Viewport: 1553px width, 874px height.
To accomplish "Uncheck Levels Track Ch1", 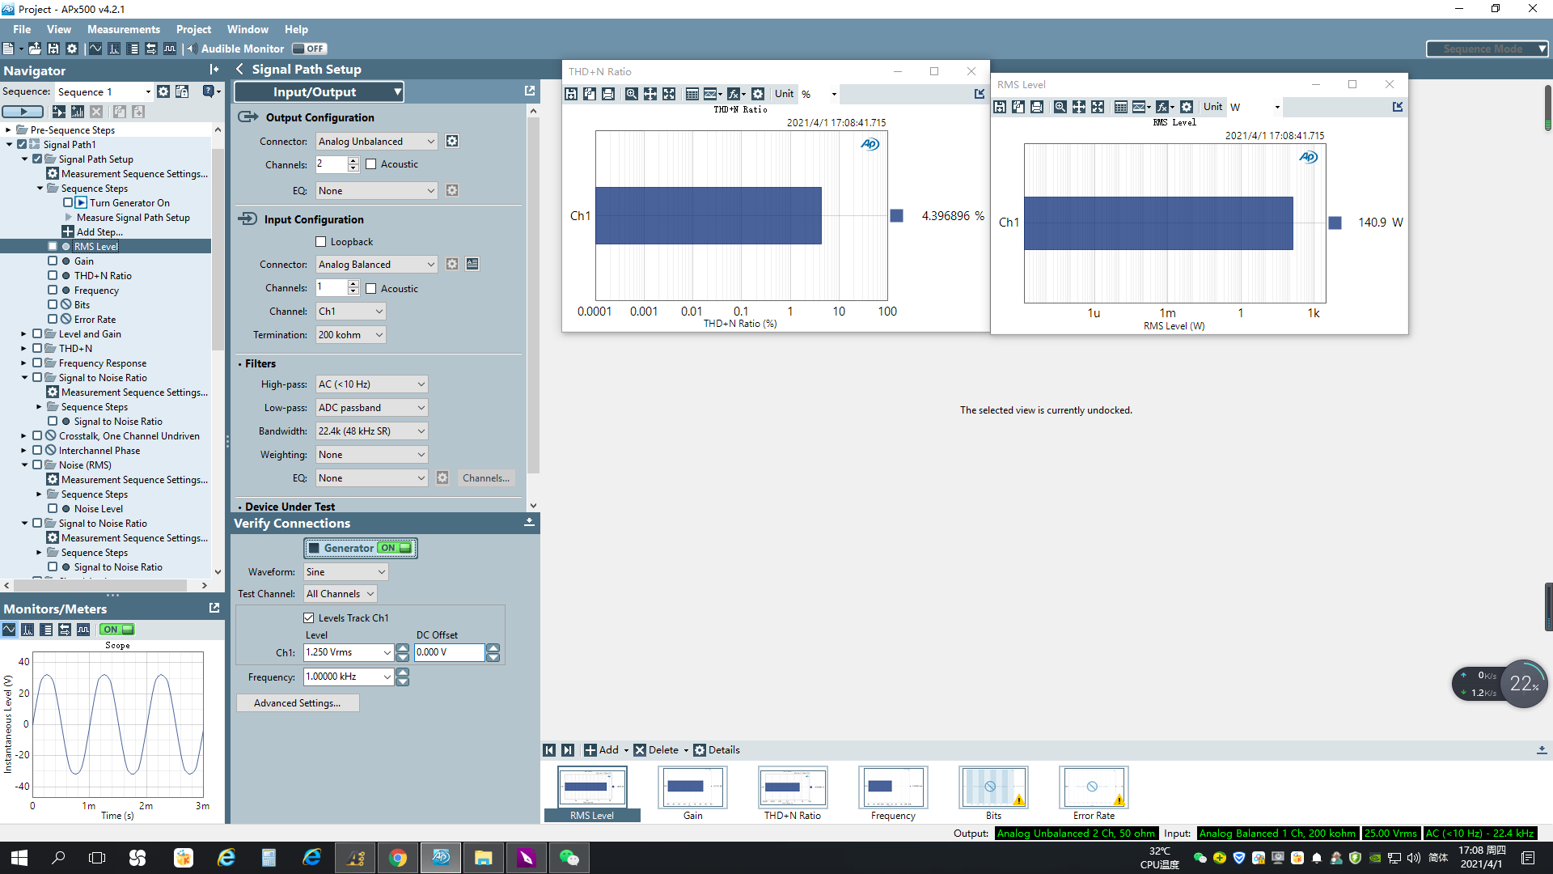I will 309,618.
